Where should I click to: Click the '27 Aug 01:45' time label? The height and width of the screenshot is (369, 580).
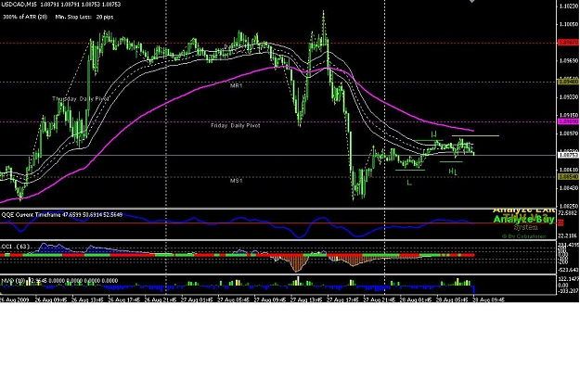click(197, 299)
